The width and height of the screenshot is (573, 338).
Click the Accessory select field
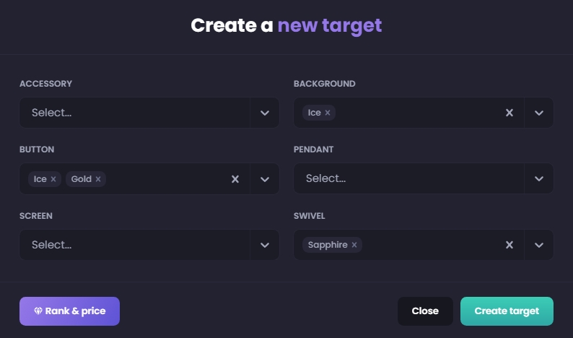[x=134, y=113]
